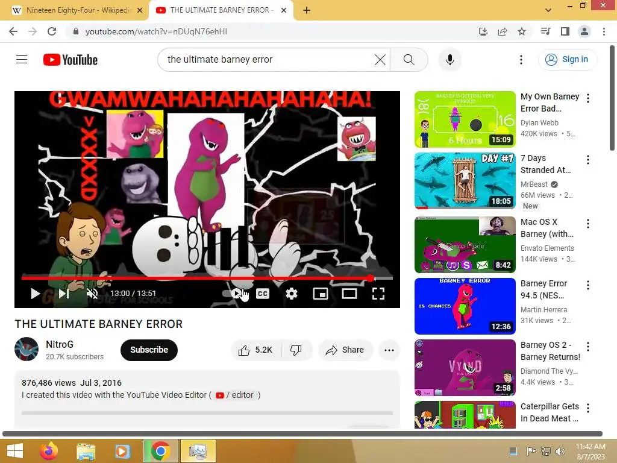Focus the YouTube search input field

tap(268, 60)
